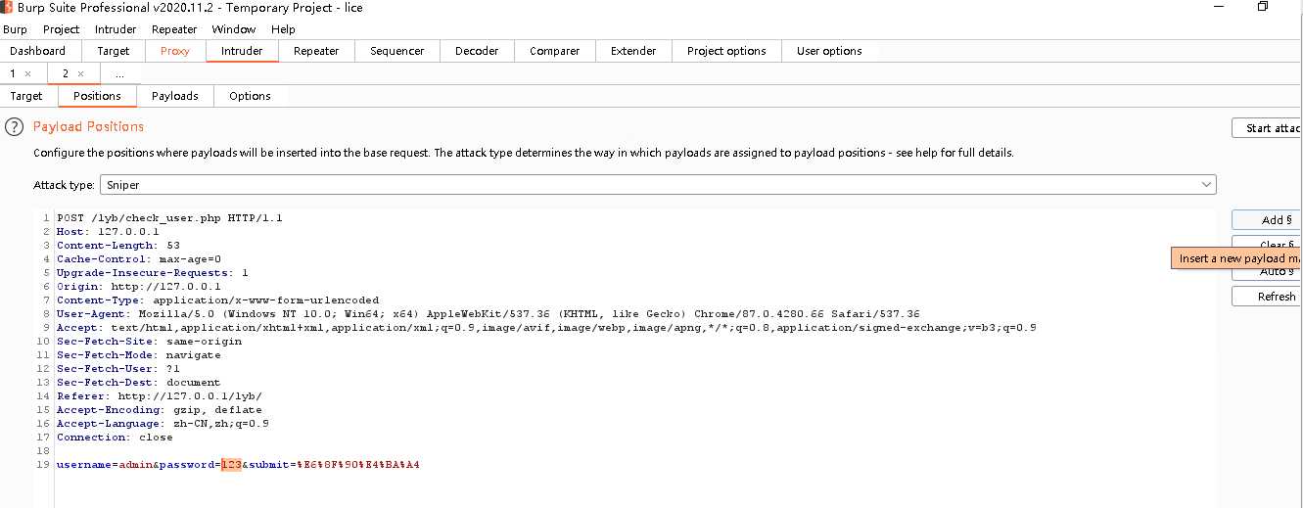Click the submit parameter value in body
This screenshot has width=1303, height=508.
pos(358,465)
